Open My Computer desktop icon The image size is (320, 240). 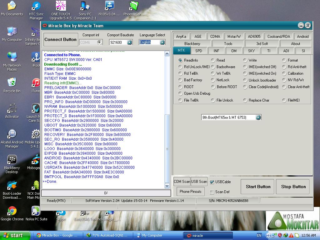click(x=12, y=34)
